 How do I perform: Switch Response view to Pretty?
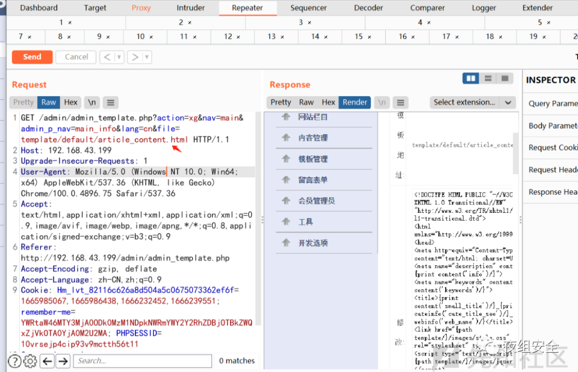coord(281,103)
